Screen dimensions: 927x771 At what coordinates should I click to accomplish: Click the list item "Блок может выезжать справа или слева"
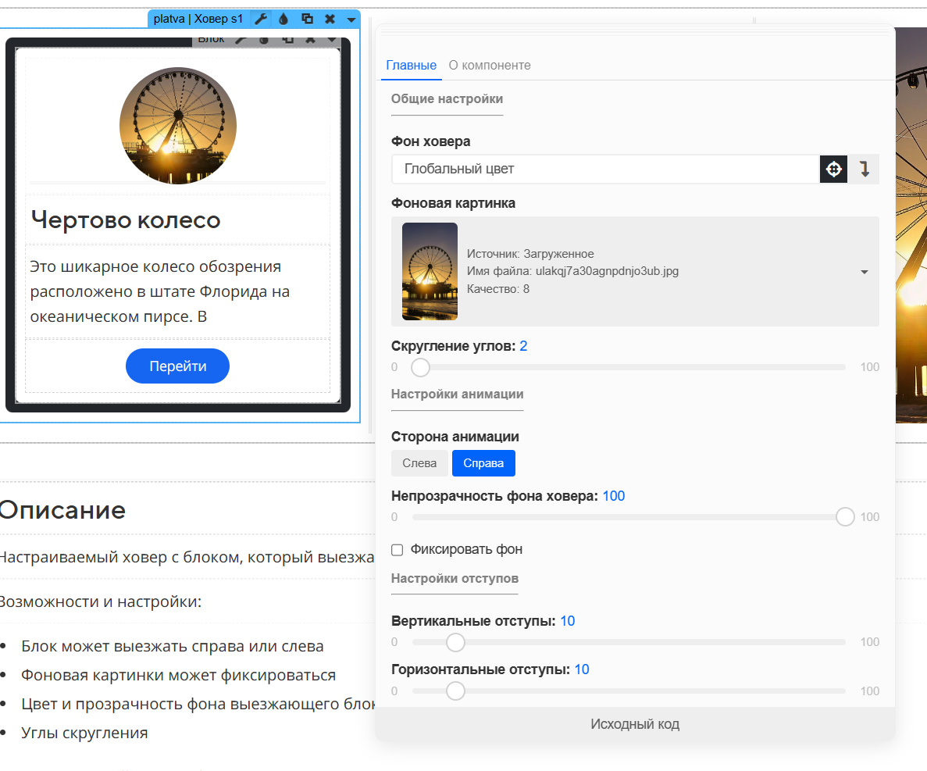173,646
